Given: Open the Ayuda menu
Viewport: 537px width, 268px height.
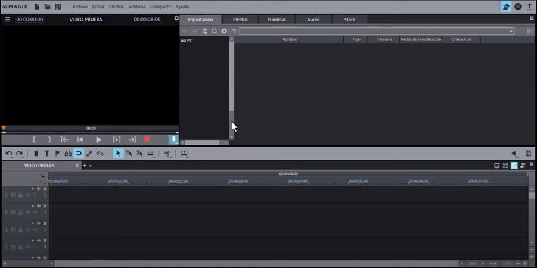Looking at the screenshot, I should tap(182, 7).
